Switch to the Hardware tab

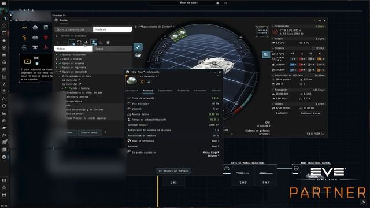click(x=112, y=29)
